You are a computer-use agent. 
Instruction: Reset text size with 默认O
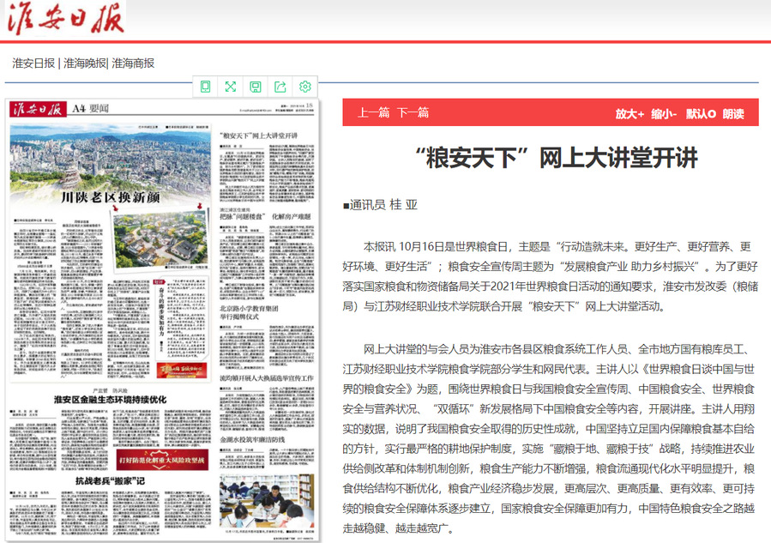tap(700, 113)
